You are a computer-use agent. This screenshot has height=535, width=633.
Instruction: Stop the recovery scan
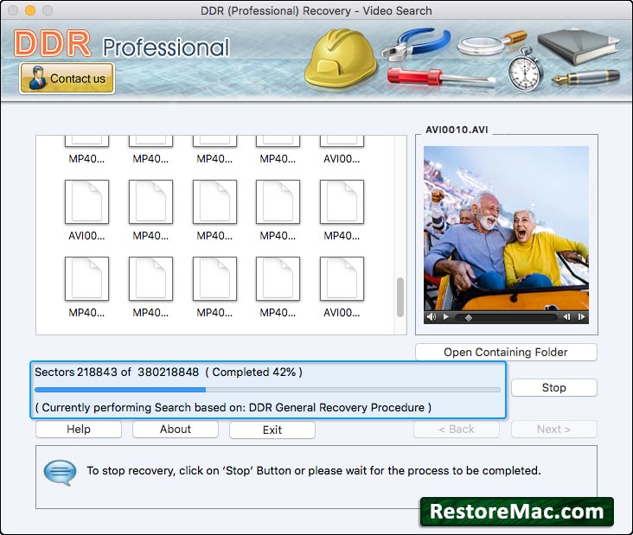553,388
